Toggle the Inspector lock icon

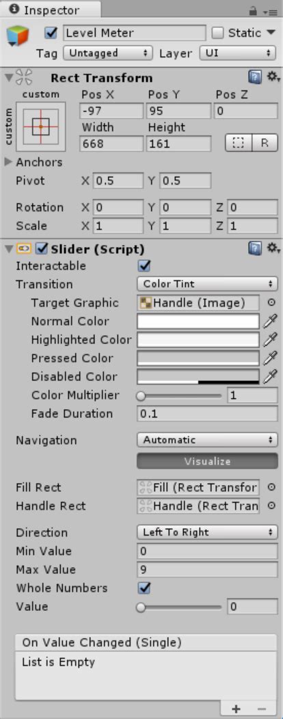pyautogui.click(x=253, y=10)
